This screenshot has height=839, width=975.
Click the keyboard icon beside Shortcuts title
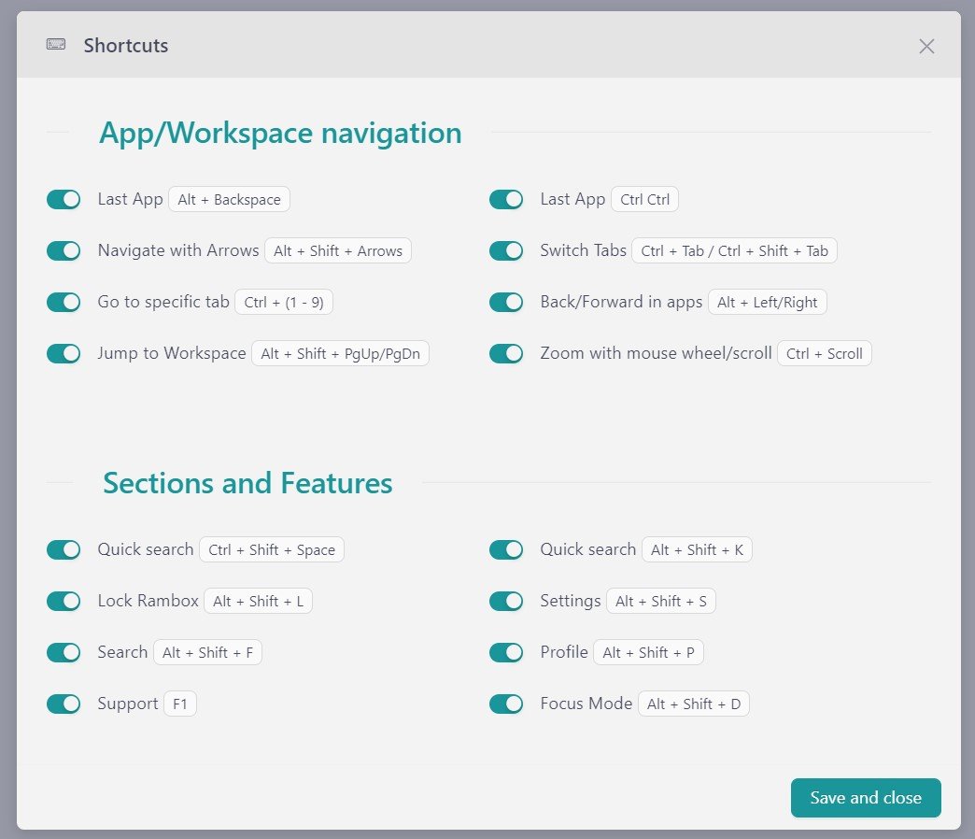[56, 45]
